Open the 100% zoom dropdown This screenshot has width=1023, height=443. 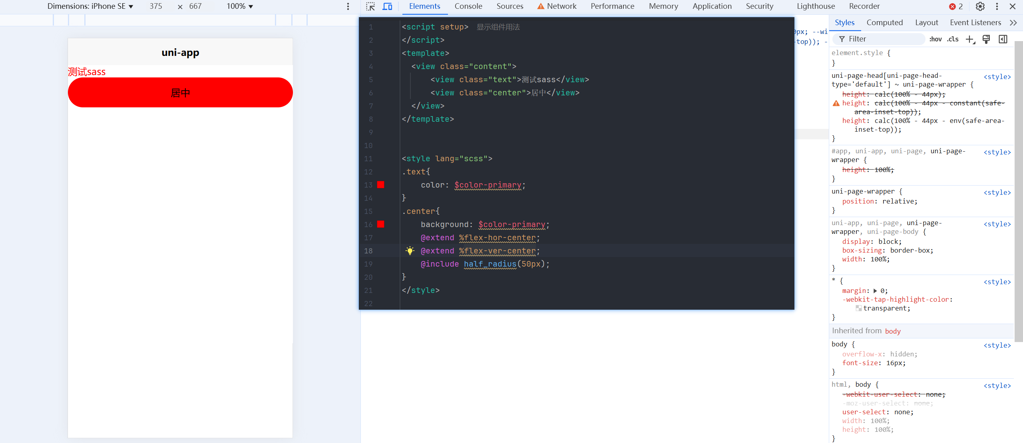[240, 6]
